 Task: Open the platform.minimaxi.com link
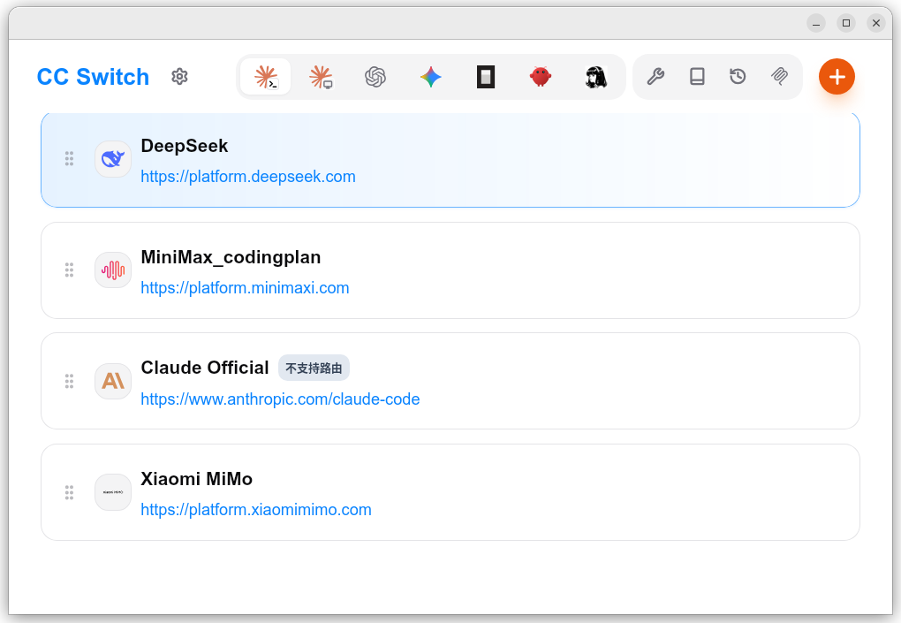click(x=246, y=288)
